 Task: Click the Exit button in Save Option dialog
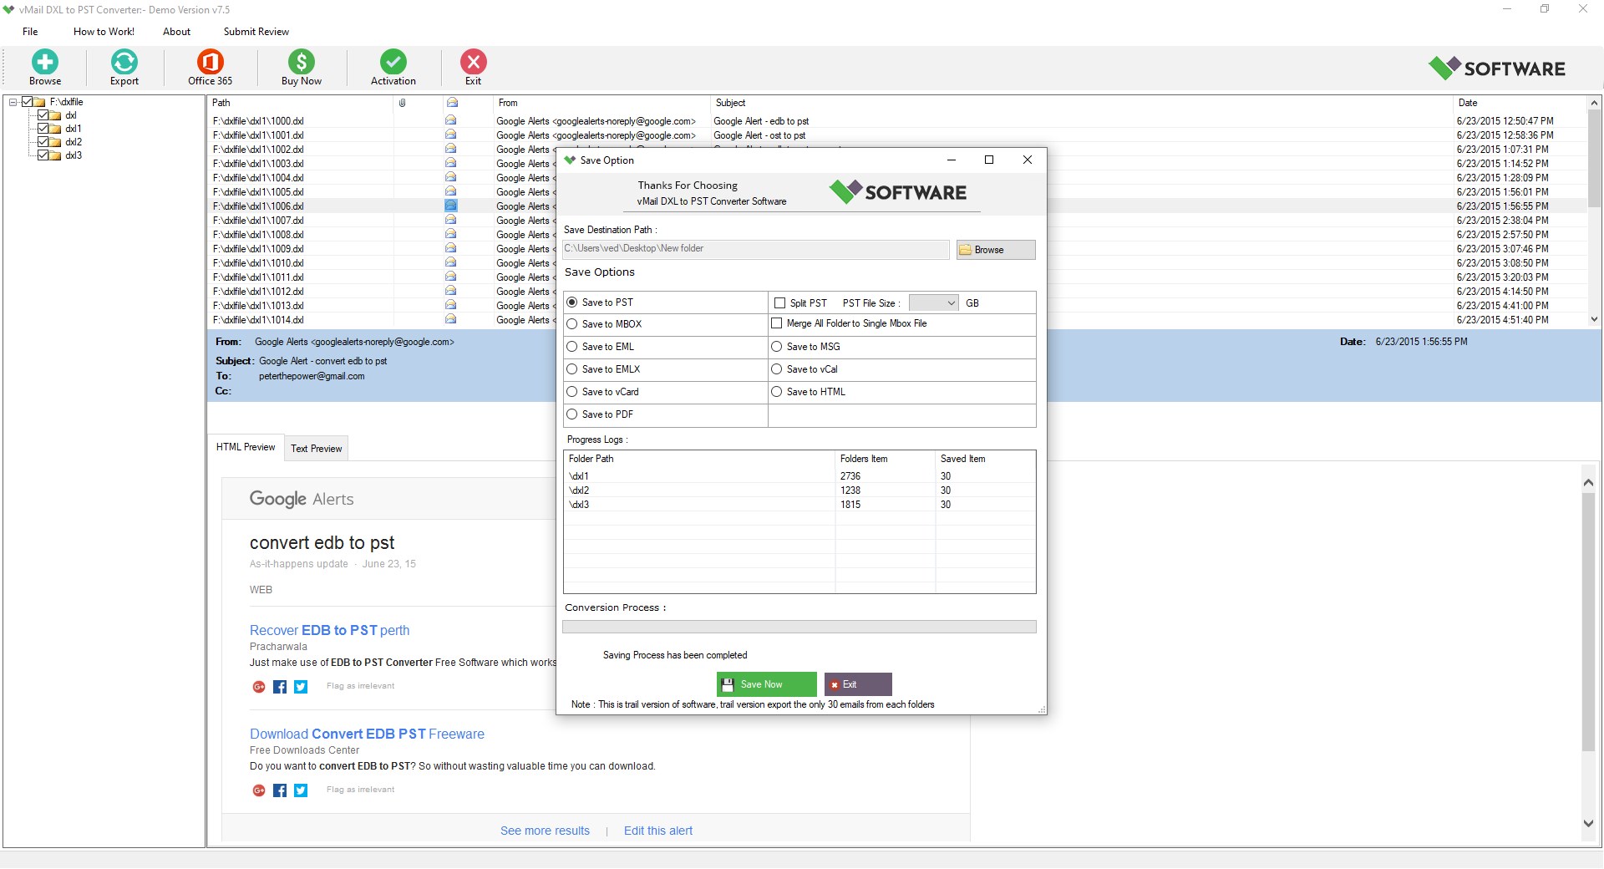tap(858, 684)
